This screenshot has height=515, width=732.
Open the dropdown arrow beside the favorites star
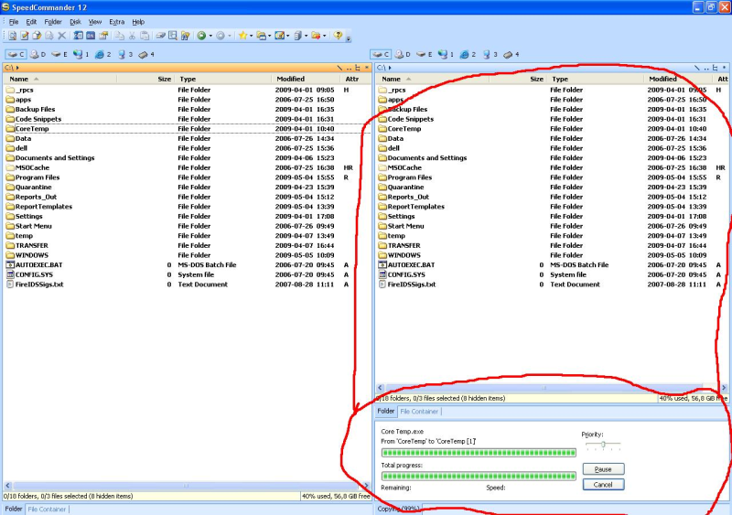[250, 36]
